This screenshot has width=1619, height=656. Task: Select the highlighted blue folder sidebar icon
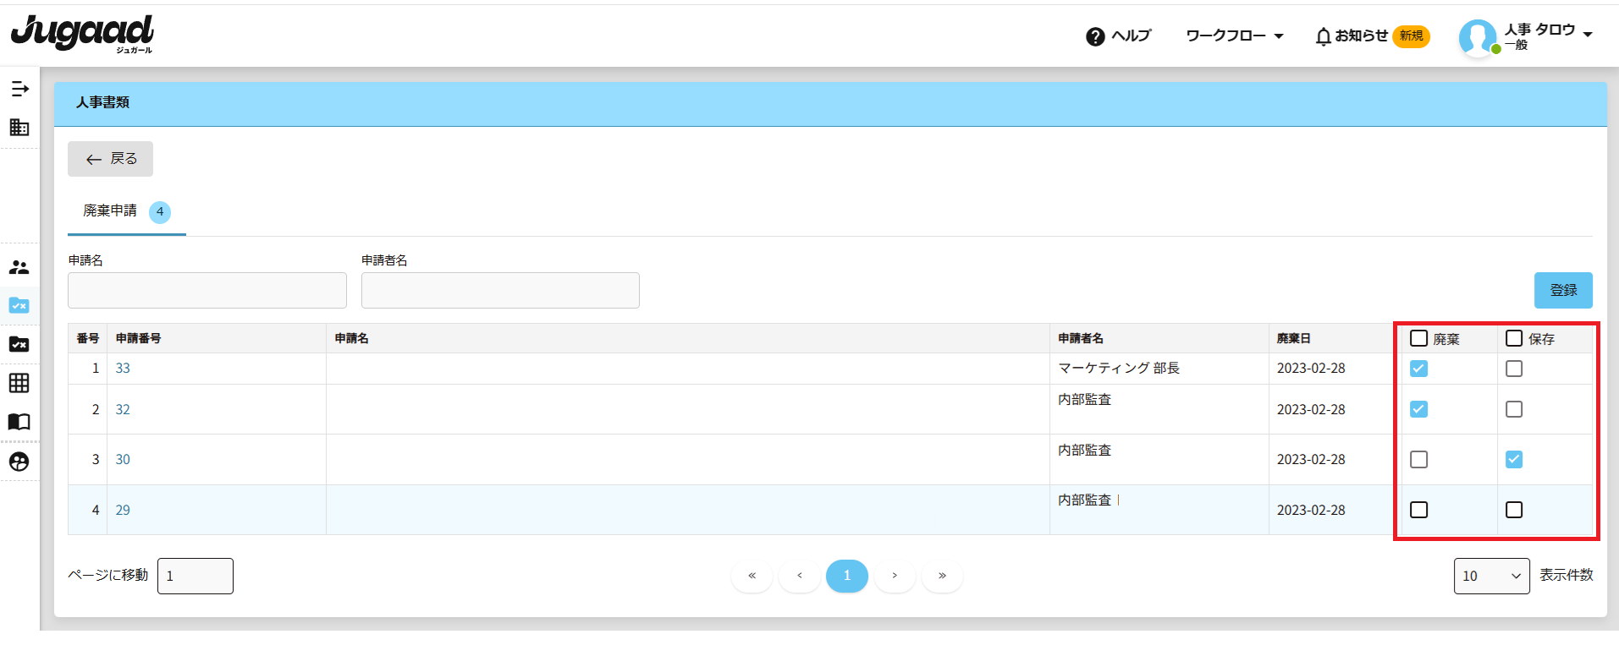pyautogui.click(x=19, y=305)
